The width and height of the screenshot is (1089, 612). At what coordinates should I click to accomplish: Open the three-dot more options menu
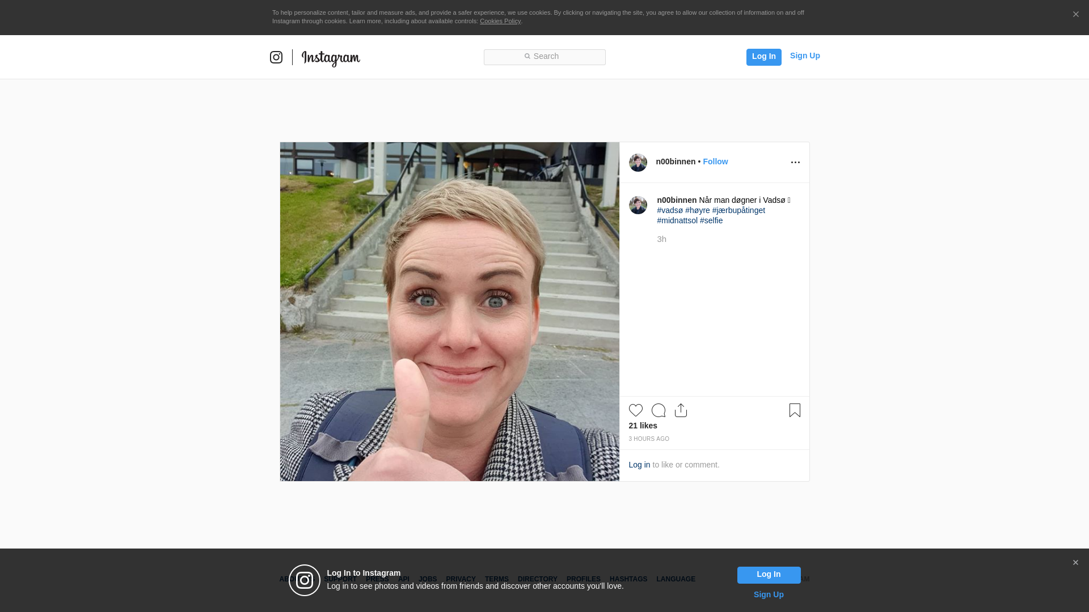click(795, 163)
